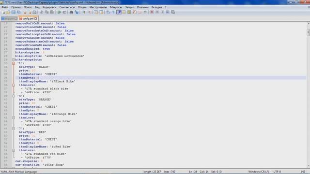The width and height of the screenshot is (310, 174).
Task: Collapse itemLore fold under Red Bike
Action: [14, 150]
